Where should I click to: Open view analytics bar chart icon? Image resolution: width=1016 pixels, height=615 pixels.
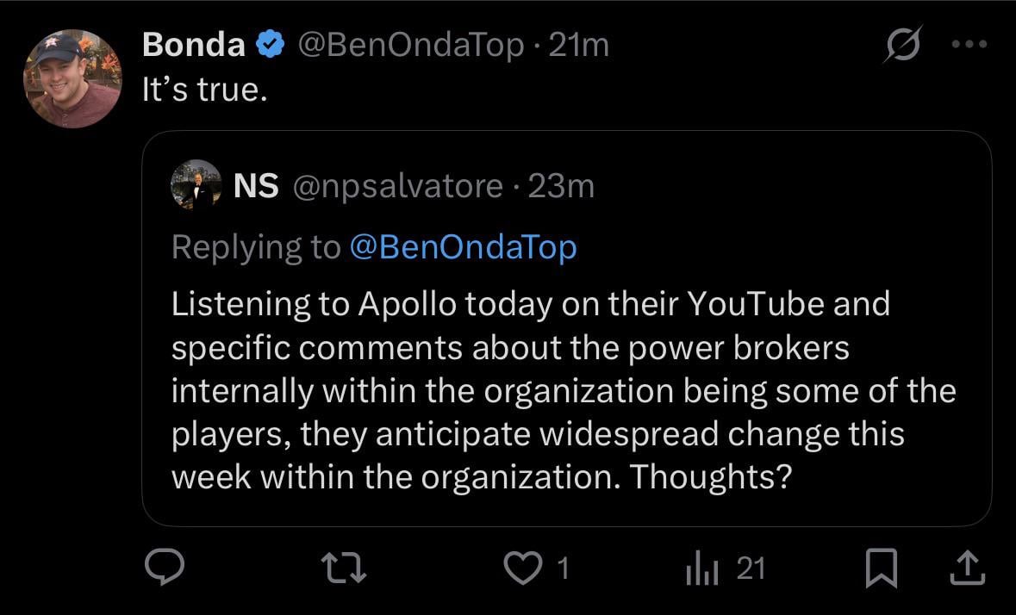coord(701,568)
